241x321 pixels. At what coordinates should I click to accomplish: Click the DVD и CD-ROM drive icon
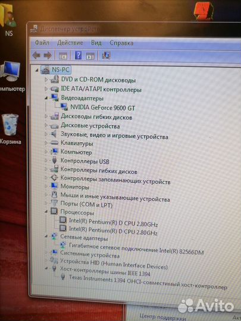click(x=55, y=79)
